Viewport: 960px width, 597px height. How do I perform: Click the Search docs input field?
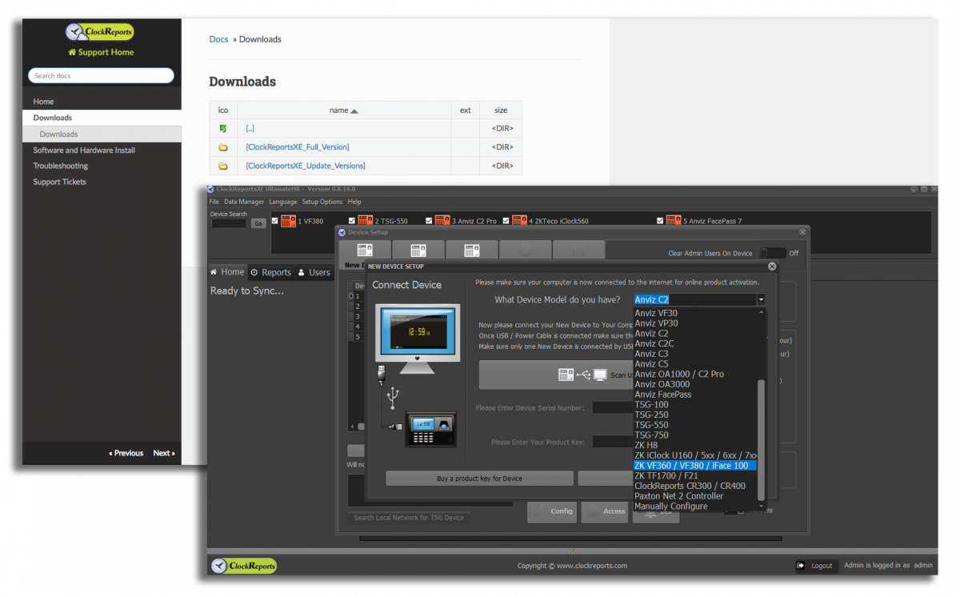(101, 76)
